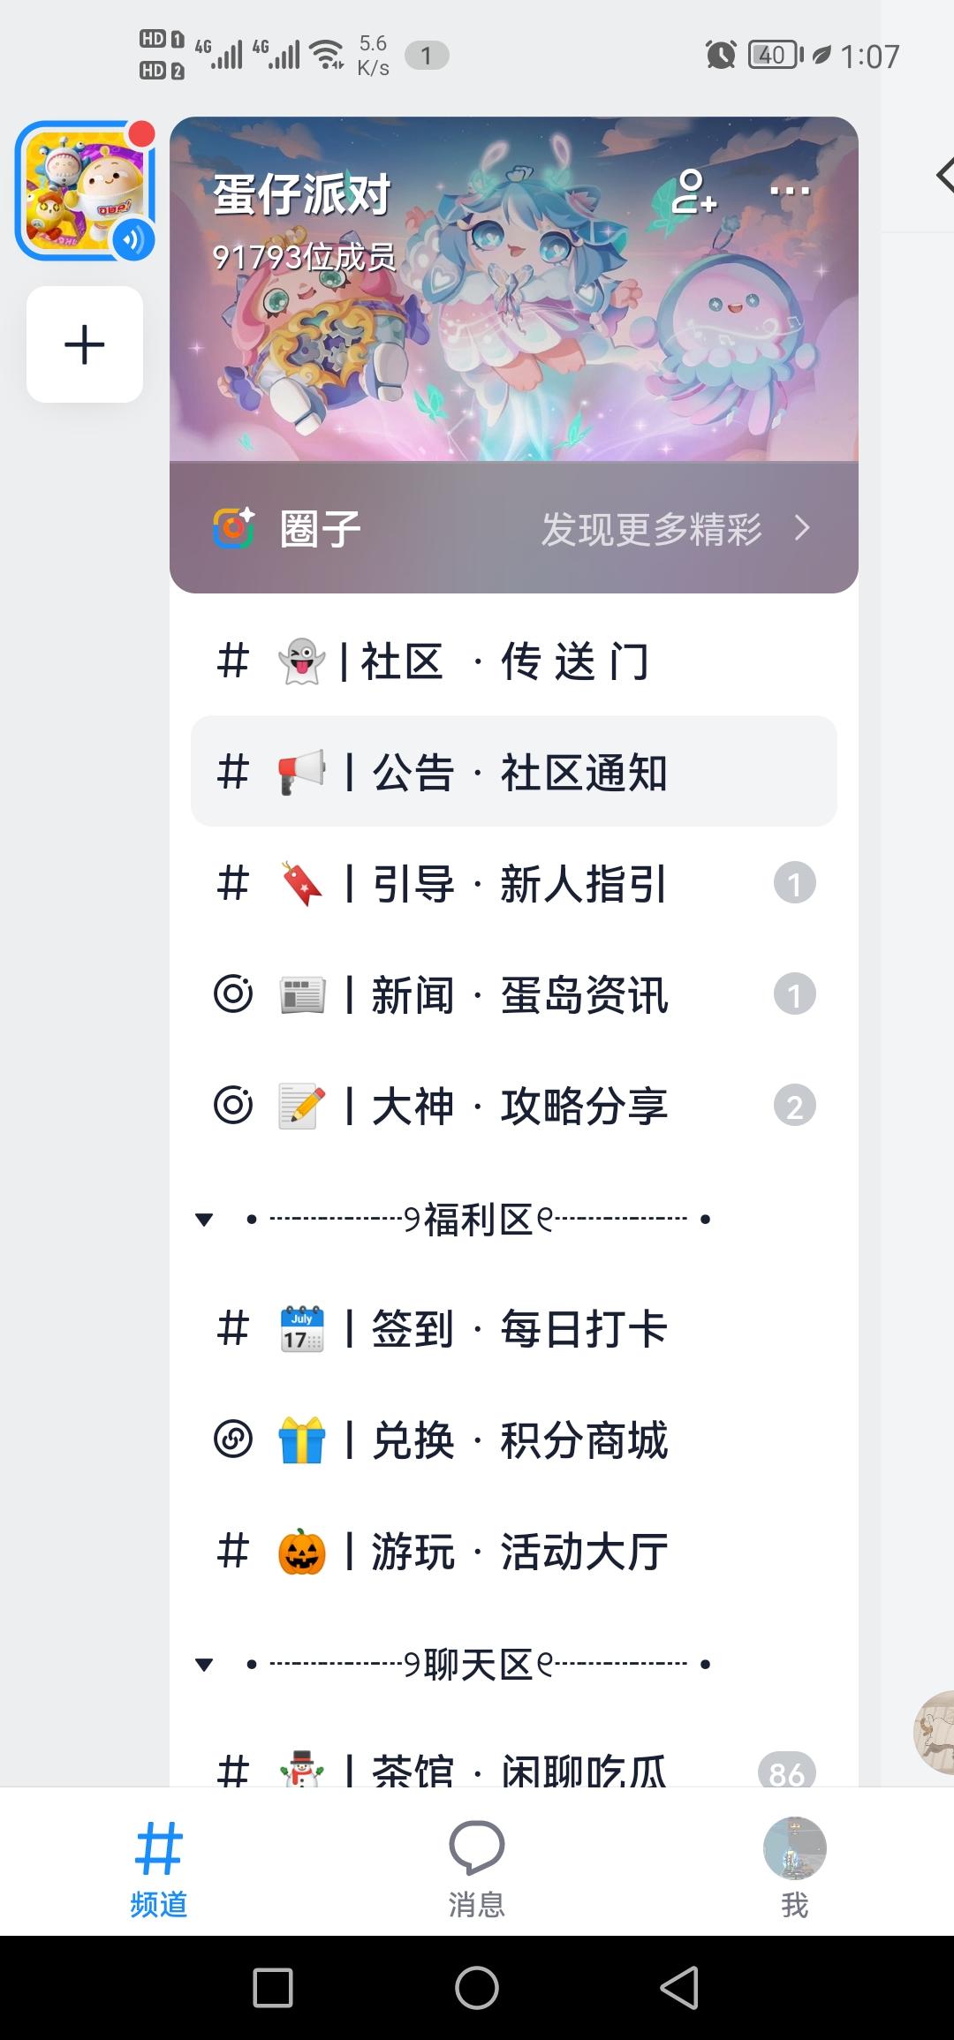This screenshot has height=2040, width=954.
Task: Tap the 圈子 colorful circle icon
Action: 234,528
